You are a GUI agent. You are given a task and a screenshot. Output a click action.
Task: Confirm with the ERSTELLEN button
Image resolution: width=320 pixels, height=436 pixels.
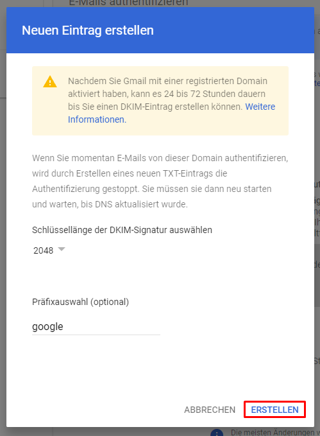coord(274,410)
